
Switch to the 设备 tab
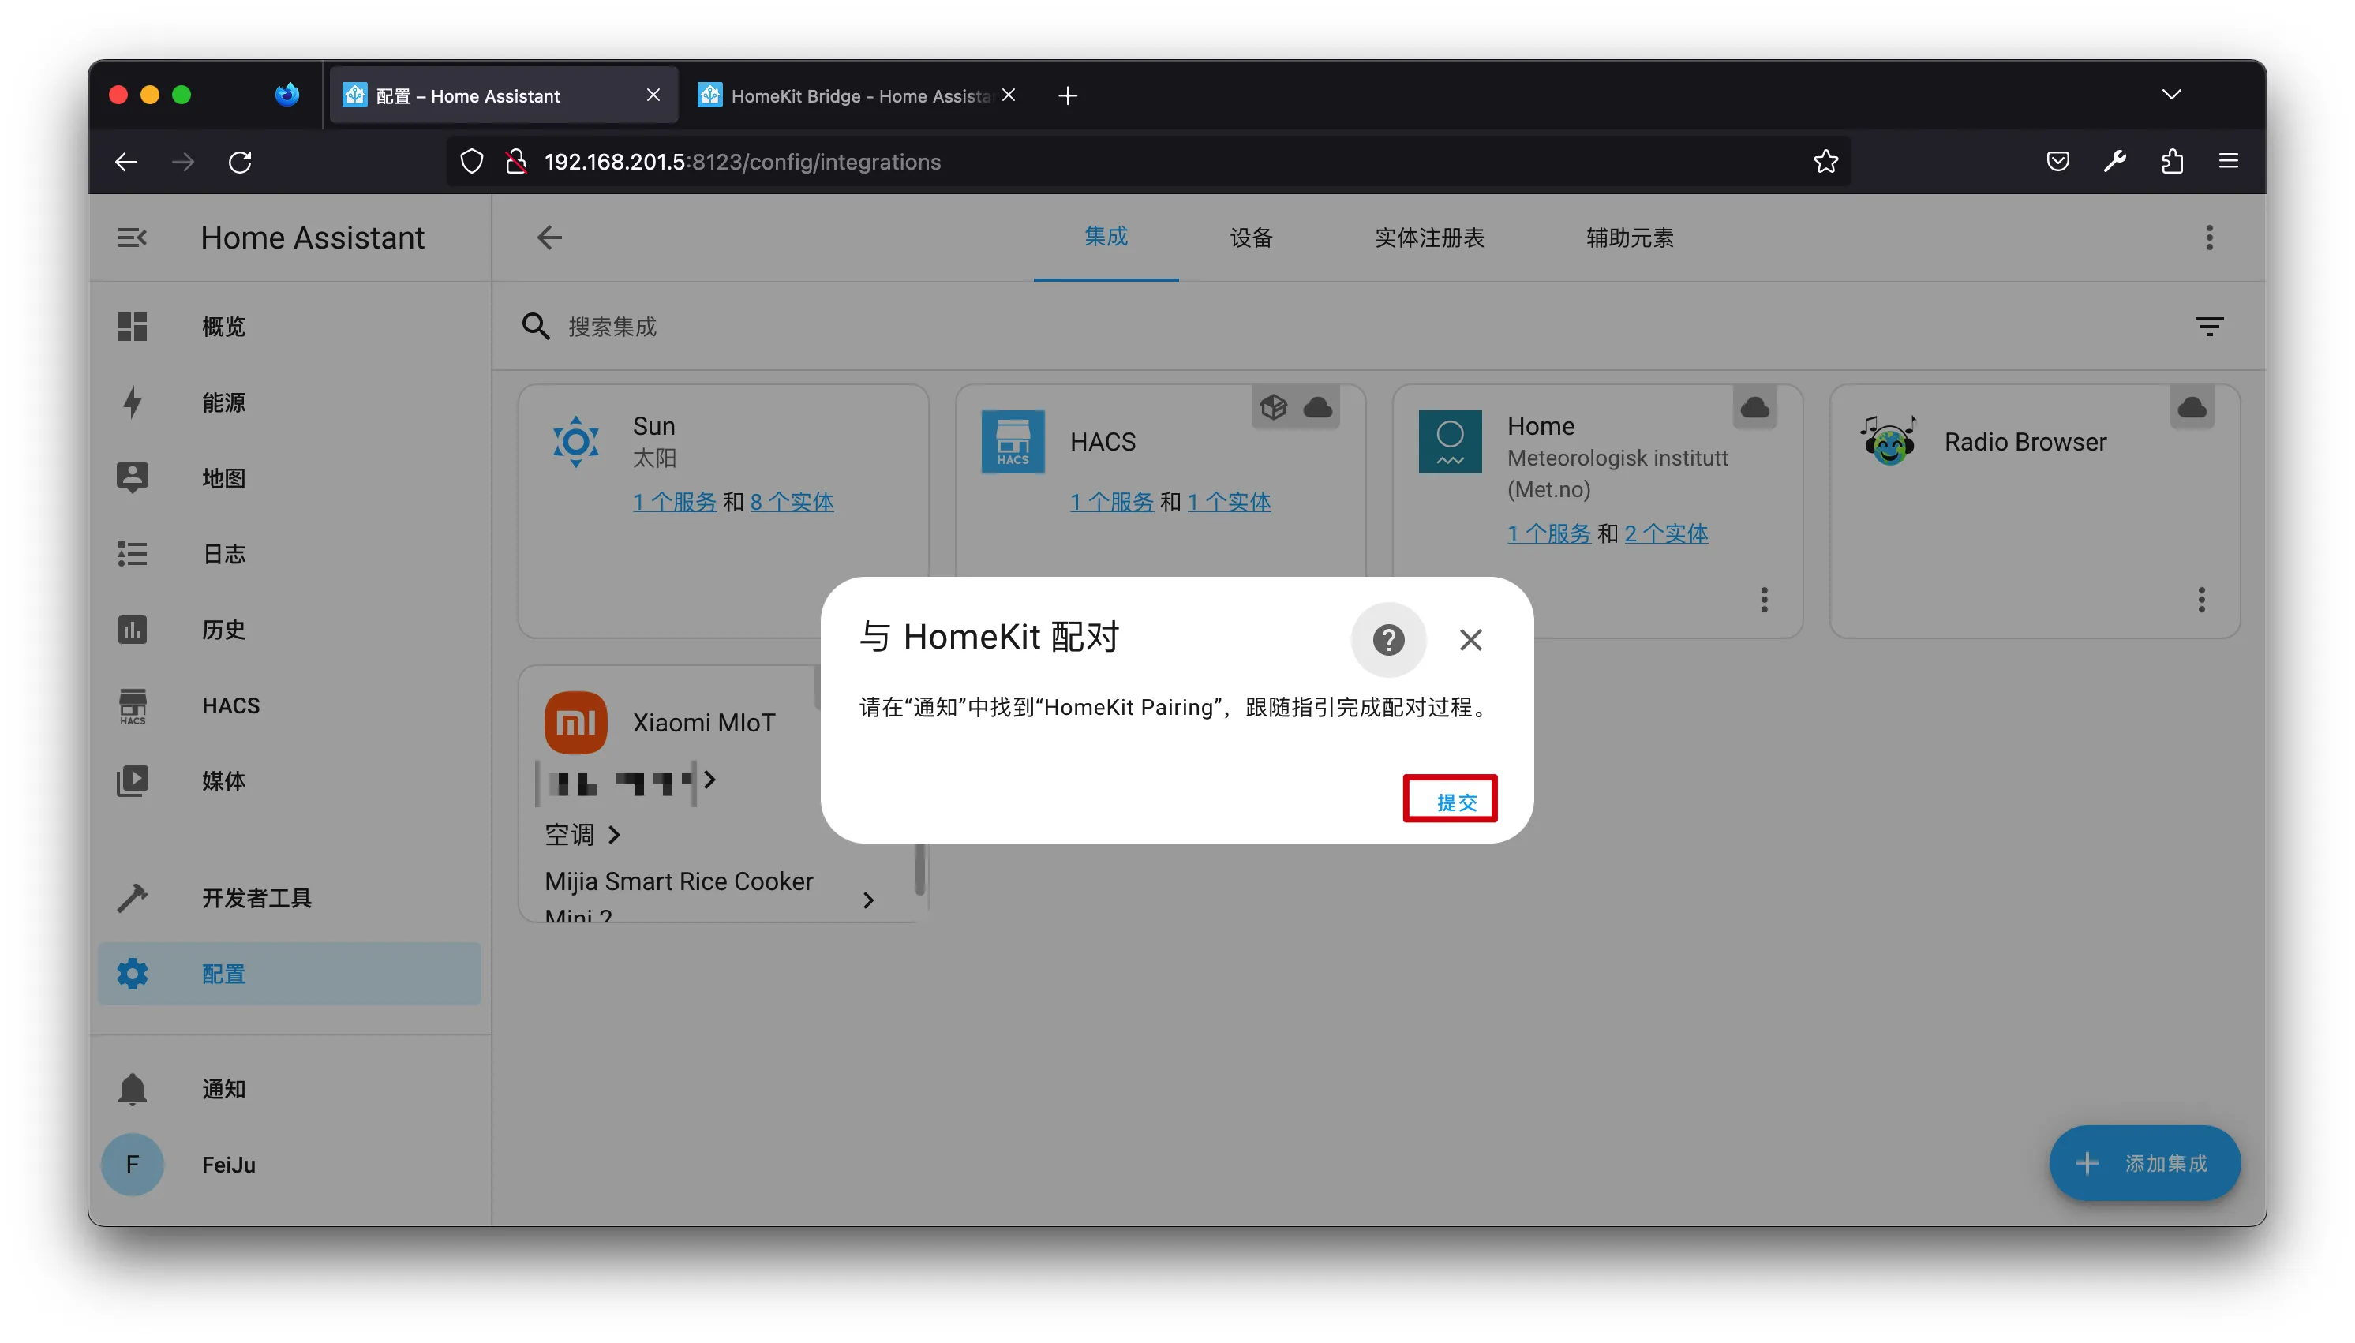point(1251,238)
